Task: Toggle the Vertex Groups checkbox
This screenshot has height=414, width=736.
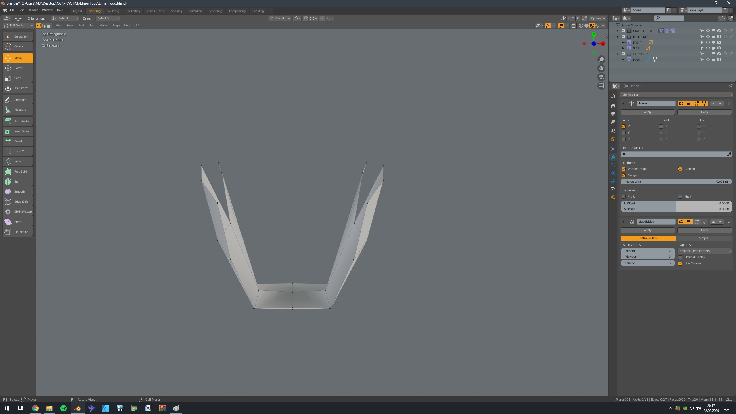Action: point(624,169)
